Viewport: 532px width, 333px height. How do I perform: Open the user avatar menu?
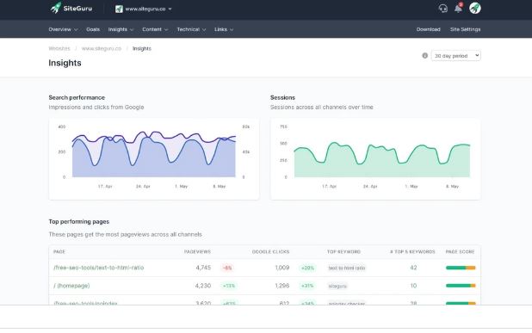point(475,8)
